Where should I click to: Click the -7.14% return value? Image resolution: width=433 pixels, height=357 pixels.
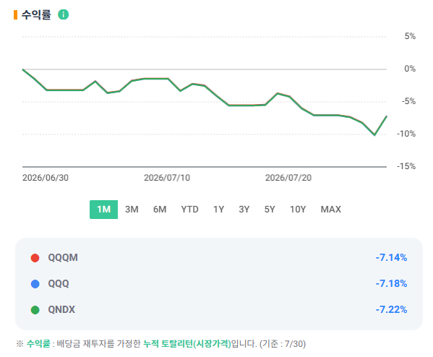[391, 257]
